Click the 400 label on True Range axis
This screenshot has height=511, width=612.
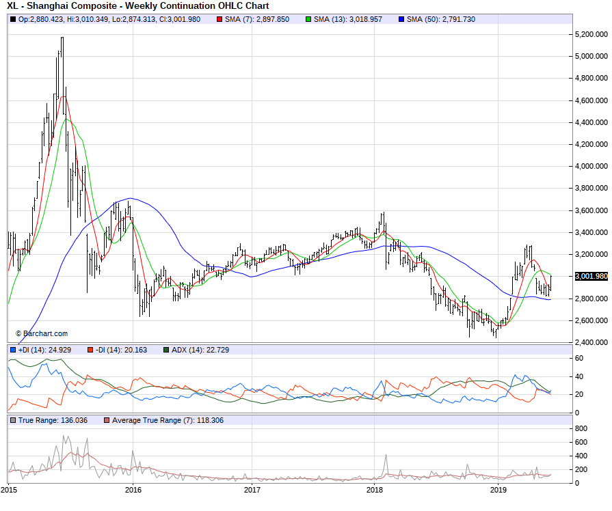(581, 456)
